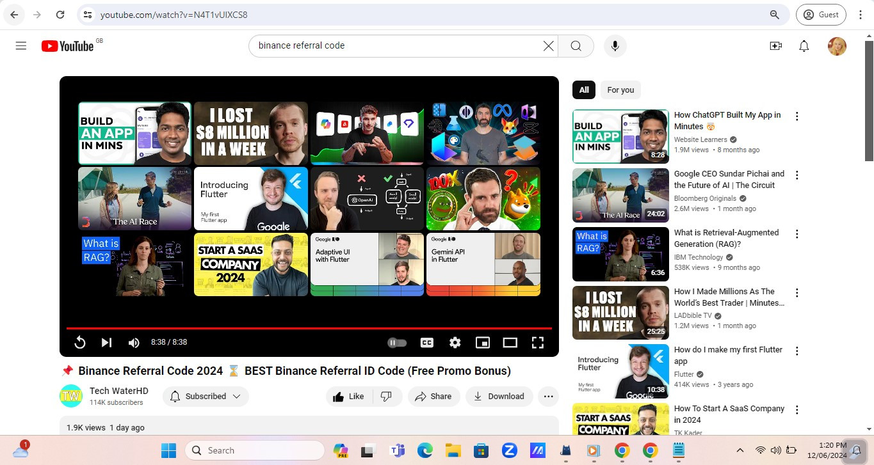Go to the YouTube home logo

(67, 46)
